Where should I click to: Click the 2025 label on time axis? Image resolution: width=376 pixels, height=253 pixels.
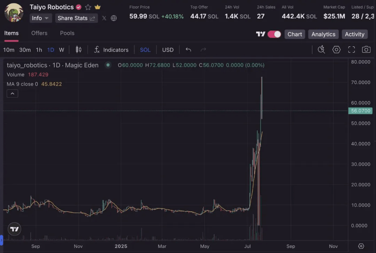pyautogui.click(x=121, y=246)
